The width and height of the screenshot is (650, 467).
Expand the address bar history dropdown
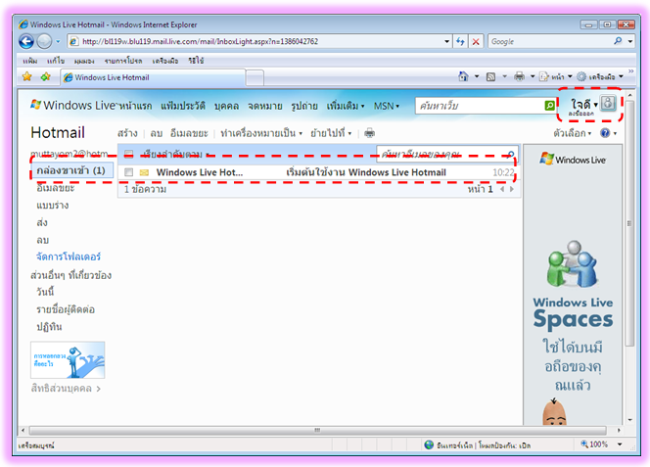[446, 41]
